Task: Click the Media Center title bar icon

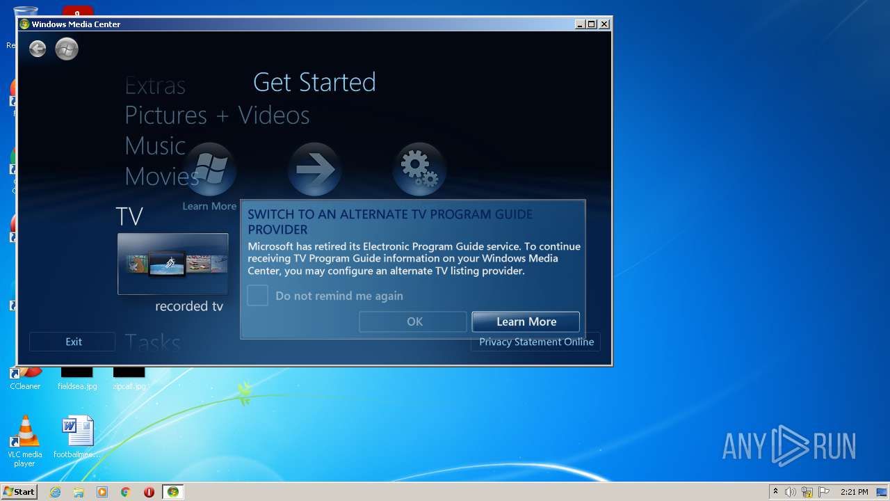Action: (x=25, y=24)
